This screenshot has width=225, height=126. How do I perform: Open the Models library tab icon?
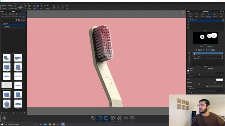(x=24, y=15)
